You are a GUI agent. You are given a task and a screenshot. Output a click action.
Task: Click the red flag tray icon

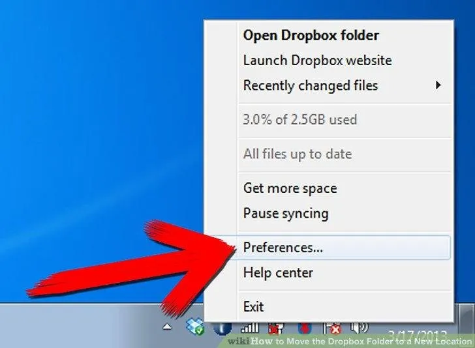pos(276,328)
